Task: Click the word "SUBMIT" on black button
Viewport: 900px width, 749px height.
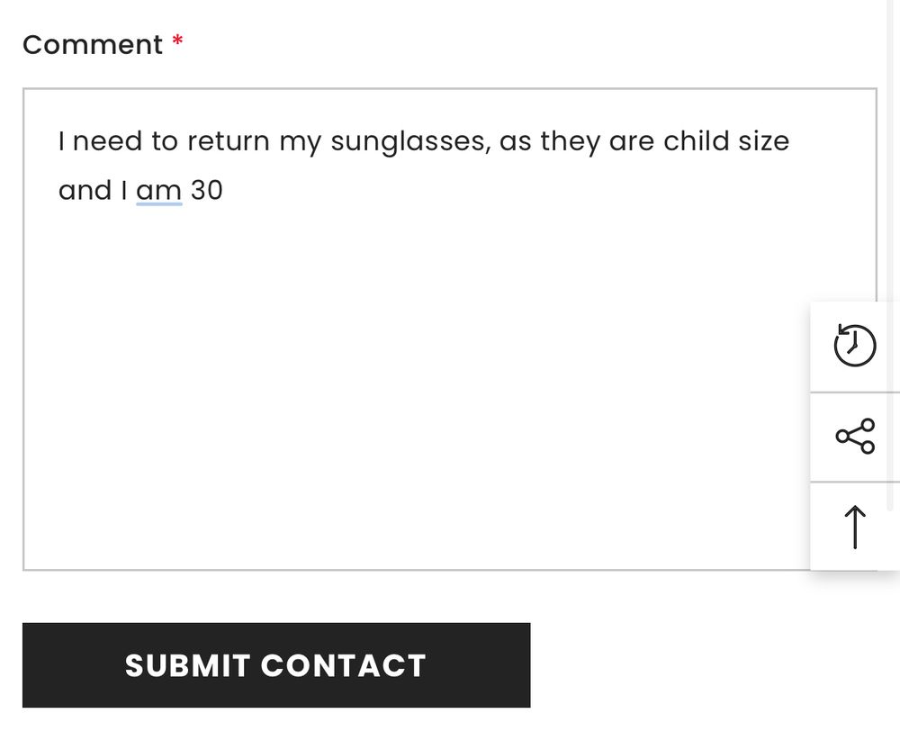Action: tap(188, 666)
